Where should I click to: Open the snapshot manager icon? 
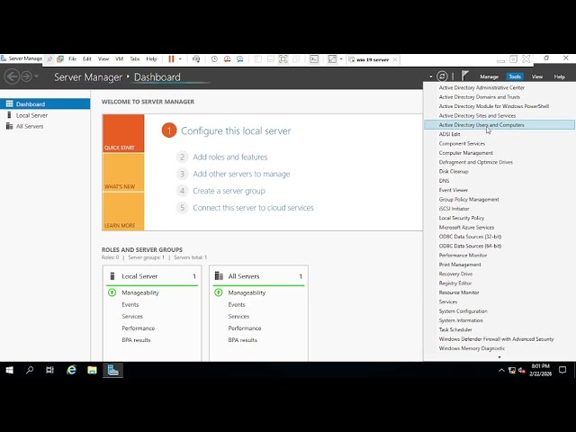(x=240, y=59)
